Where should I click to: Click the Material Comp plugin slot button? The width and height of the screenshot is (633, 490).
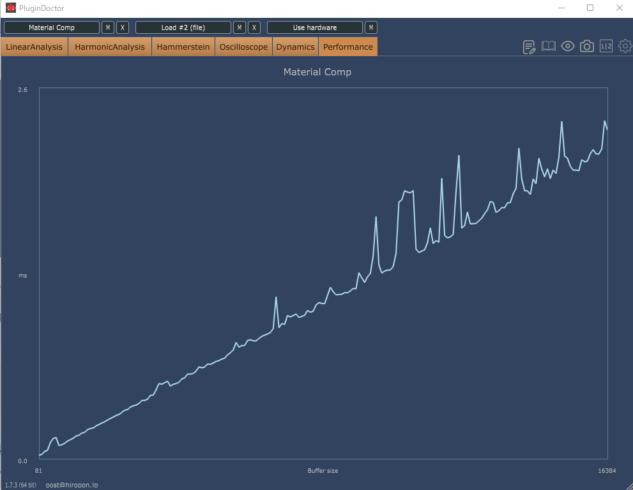point(52,27)
